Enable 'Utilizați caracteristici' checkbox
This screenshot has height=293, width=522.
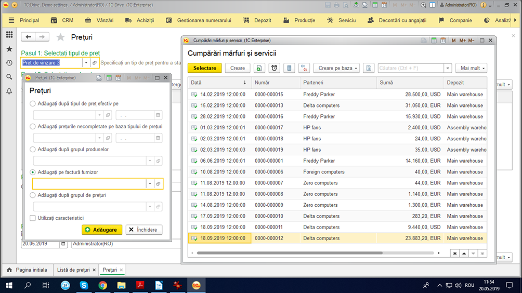click(33, 218)
